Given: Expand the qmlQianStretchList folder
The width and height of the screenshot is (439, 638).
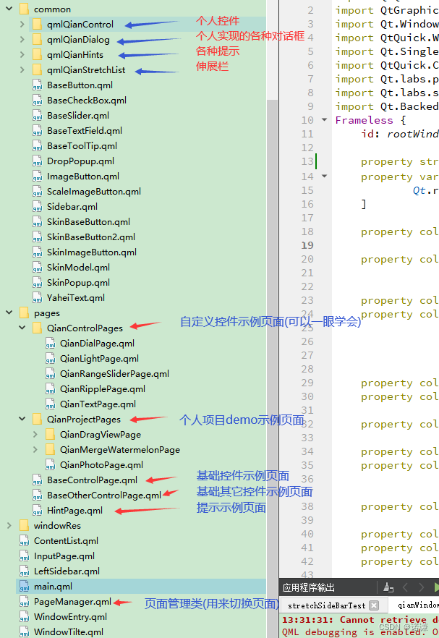Looking at the screenshot, I should pos(22,70).
